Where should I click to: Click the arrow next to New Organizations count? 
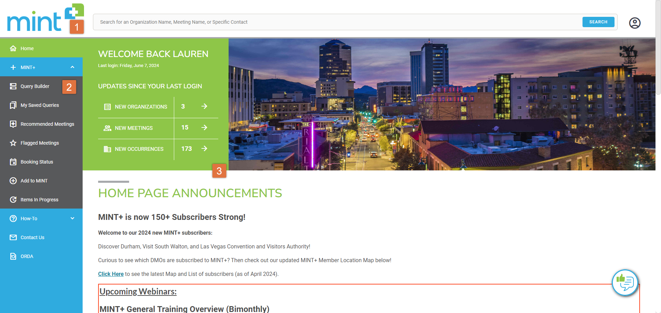(204, 107)
